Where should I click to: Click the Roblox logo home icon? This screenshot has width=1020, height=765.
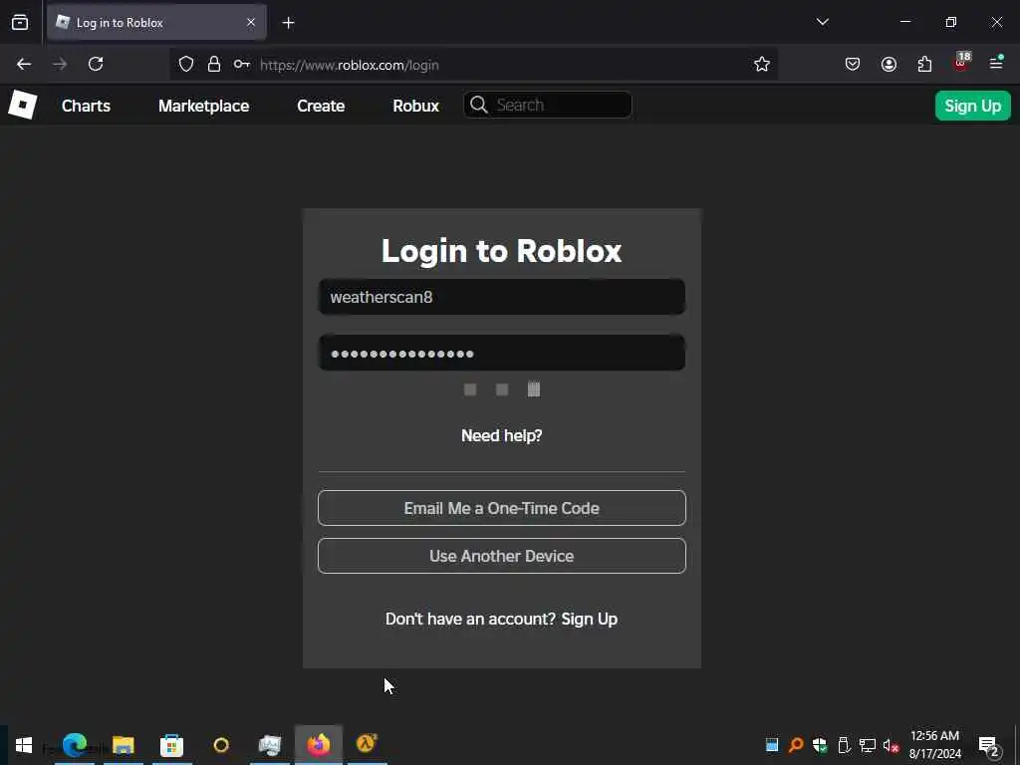(22, 105)
